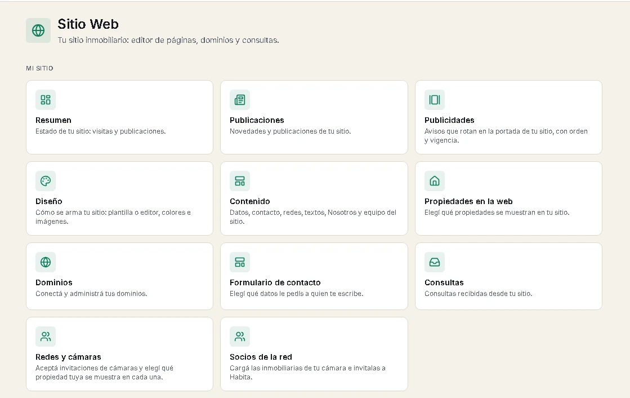630x398 pixels.
Task: Click the Socios de la red people icon
Action: pos(240,337)
